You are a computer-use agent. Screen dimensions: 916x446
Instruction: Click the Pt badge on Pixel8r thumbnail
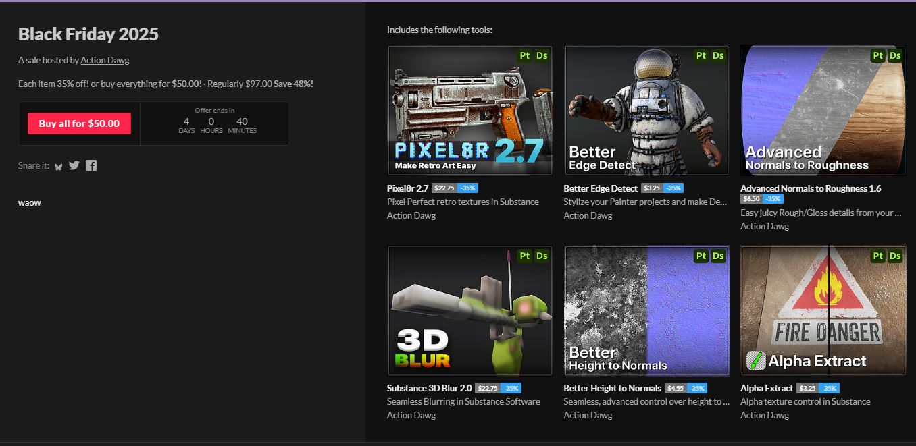525,55
